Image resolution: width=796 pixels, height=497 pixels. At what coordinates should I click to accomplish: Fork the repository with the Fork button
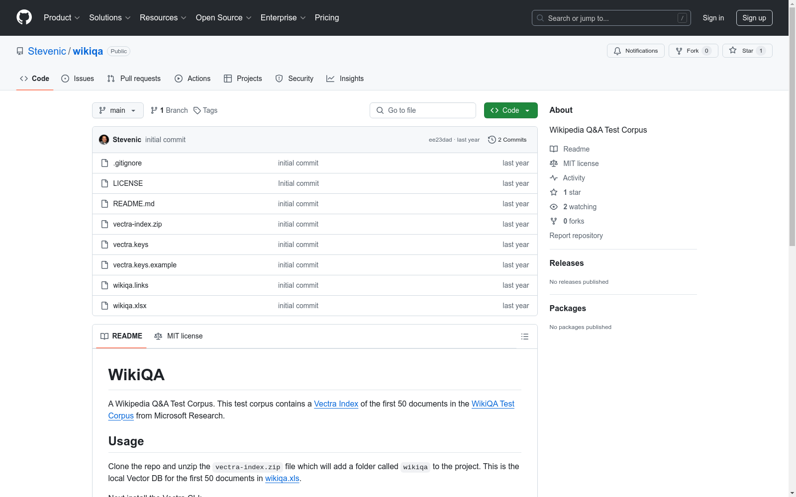pyautogui.click(x=694, y=51)
